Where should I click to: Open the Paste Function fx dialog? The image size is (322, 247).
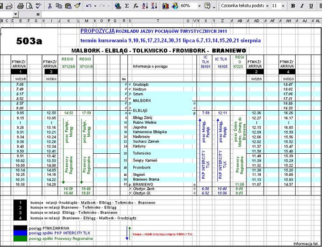coord(136,6)
